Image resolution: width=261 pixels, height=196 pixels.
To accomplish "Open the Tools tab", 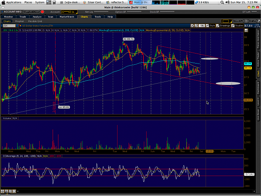I will tap(98, 17).
